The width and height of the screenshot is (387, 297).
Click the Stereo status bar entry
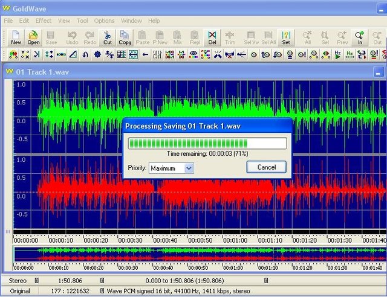(18, 281)
